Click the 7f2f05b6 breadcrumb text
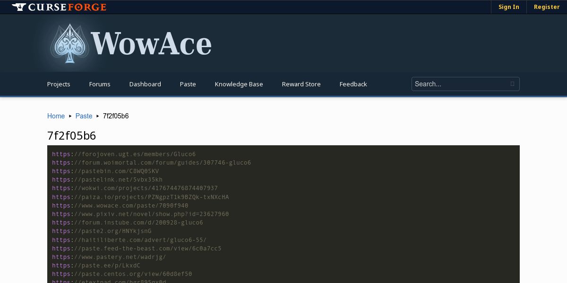Image resolution: width=567 pixels, height=283 pixels. 116,116
